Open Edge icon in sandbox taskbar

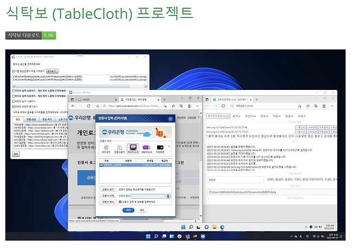tap(222, 227)
